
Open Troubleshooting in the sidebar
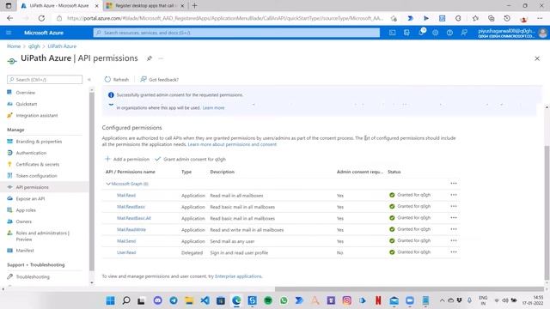pyautogui.click(x=33, y=276)
